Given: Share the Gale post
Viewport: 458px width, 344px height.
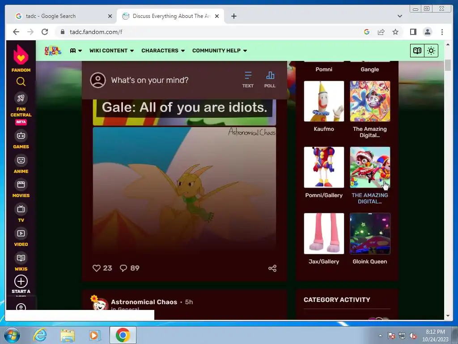Looking at the screenshot, I should coord(272,268).
